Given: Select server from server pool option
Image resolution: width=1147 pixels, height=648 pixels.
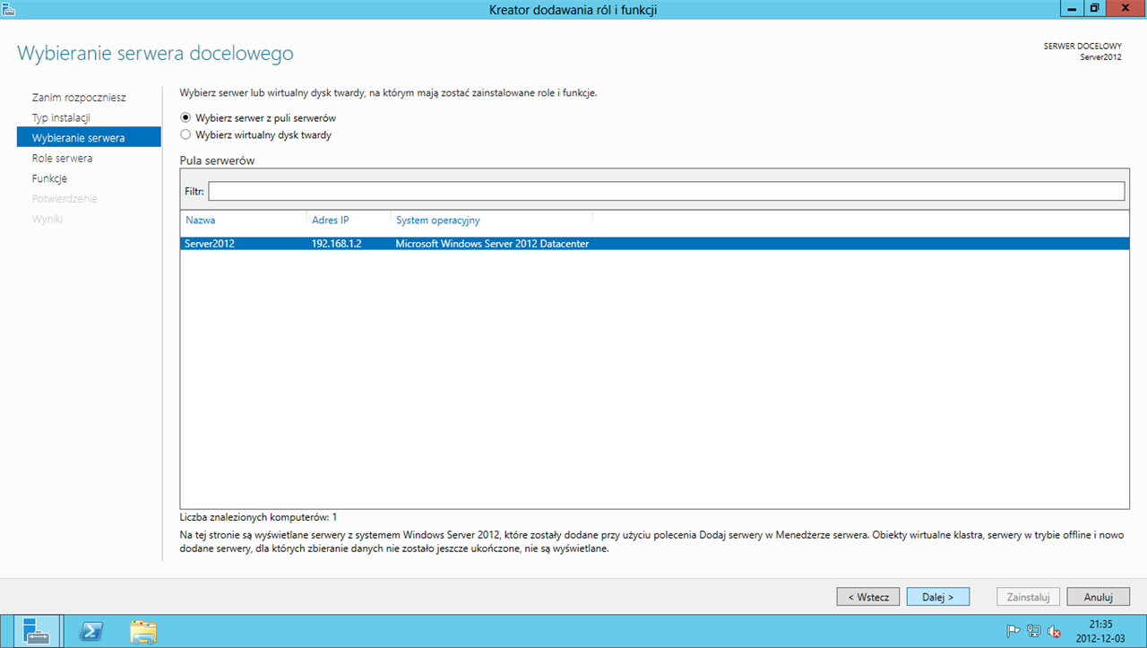Looking at the screenshot, I should [x=258, y=117].
